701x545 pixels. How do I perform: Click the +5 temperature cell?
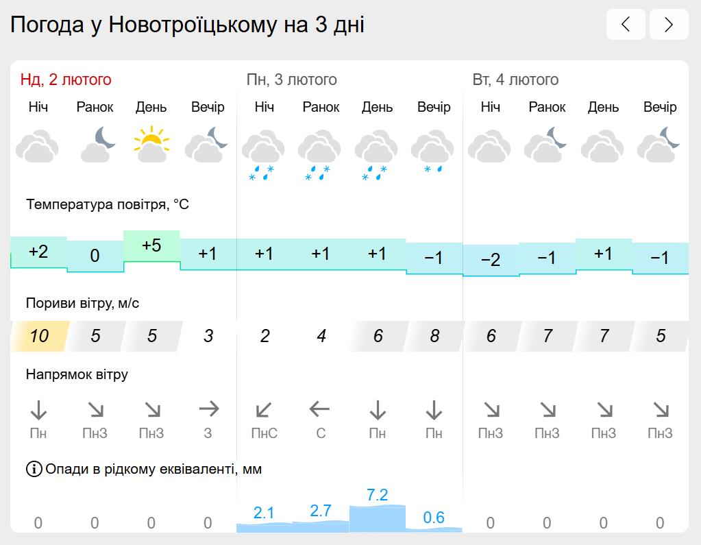click(x=151, y=246)
